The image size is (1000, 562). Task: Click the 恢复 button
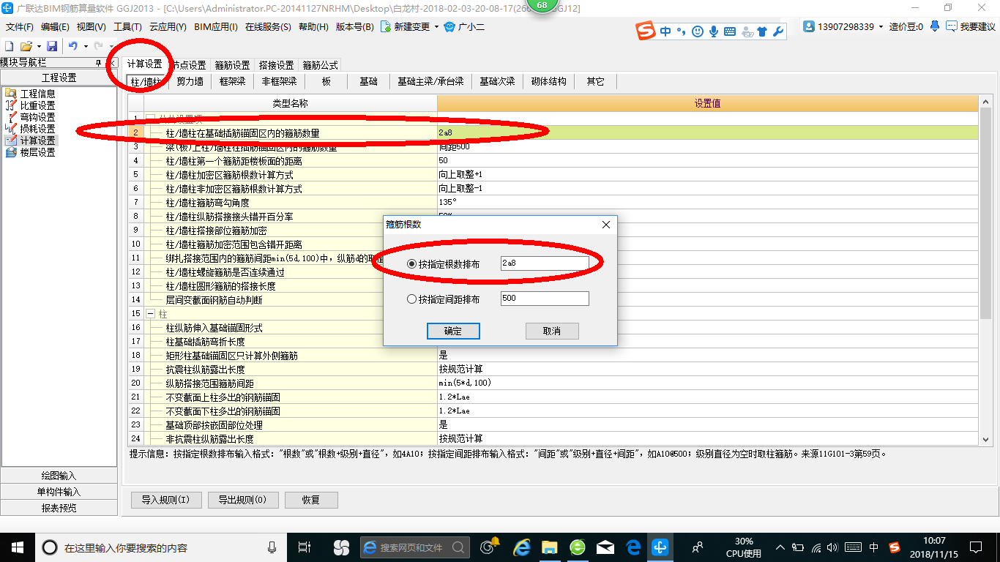tap(311, 500)
